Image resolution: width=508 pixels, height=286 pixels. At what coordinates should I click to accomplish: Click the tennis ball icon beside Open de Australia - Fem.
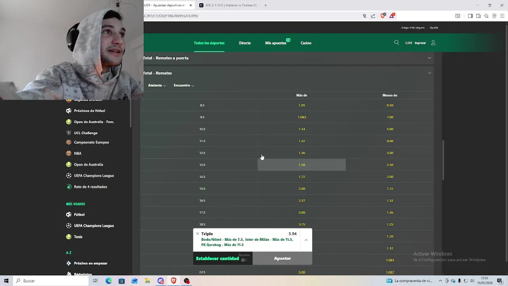pos(69,122)
